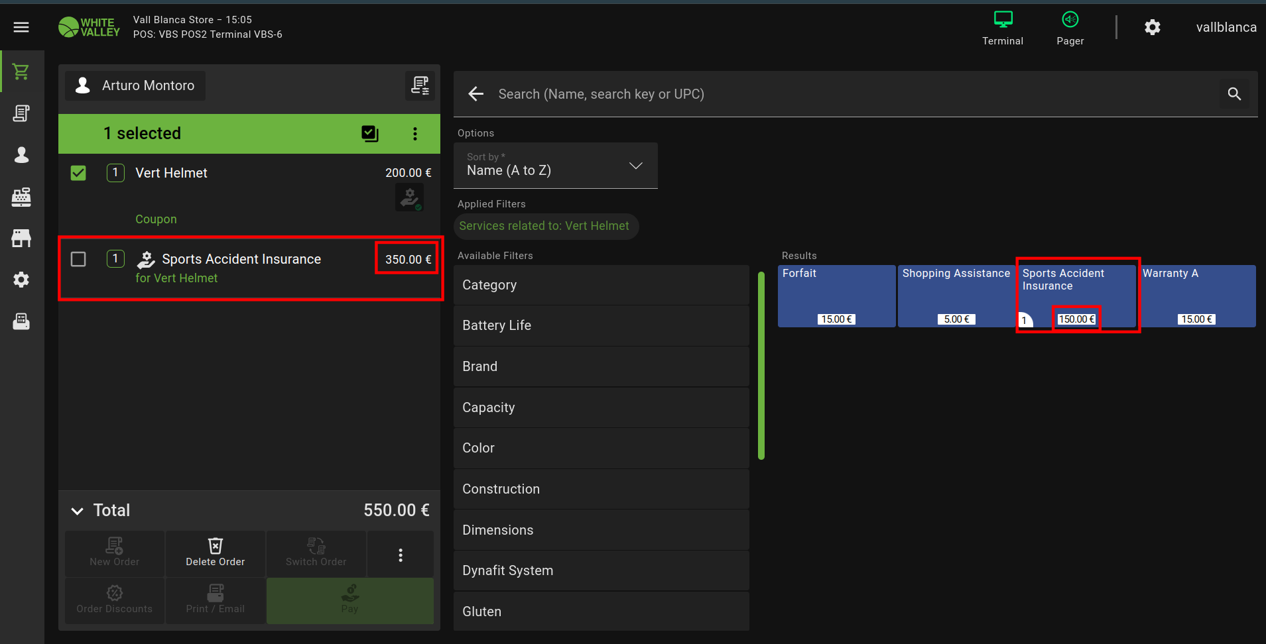
Task: Add the Warranty A service tile
Action: 1197,295
